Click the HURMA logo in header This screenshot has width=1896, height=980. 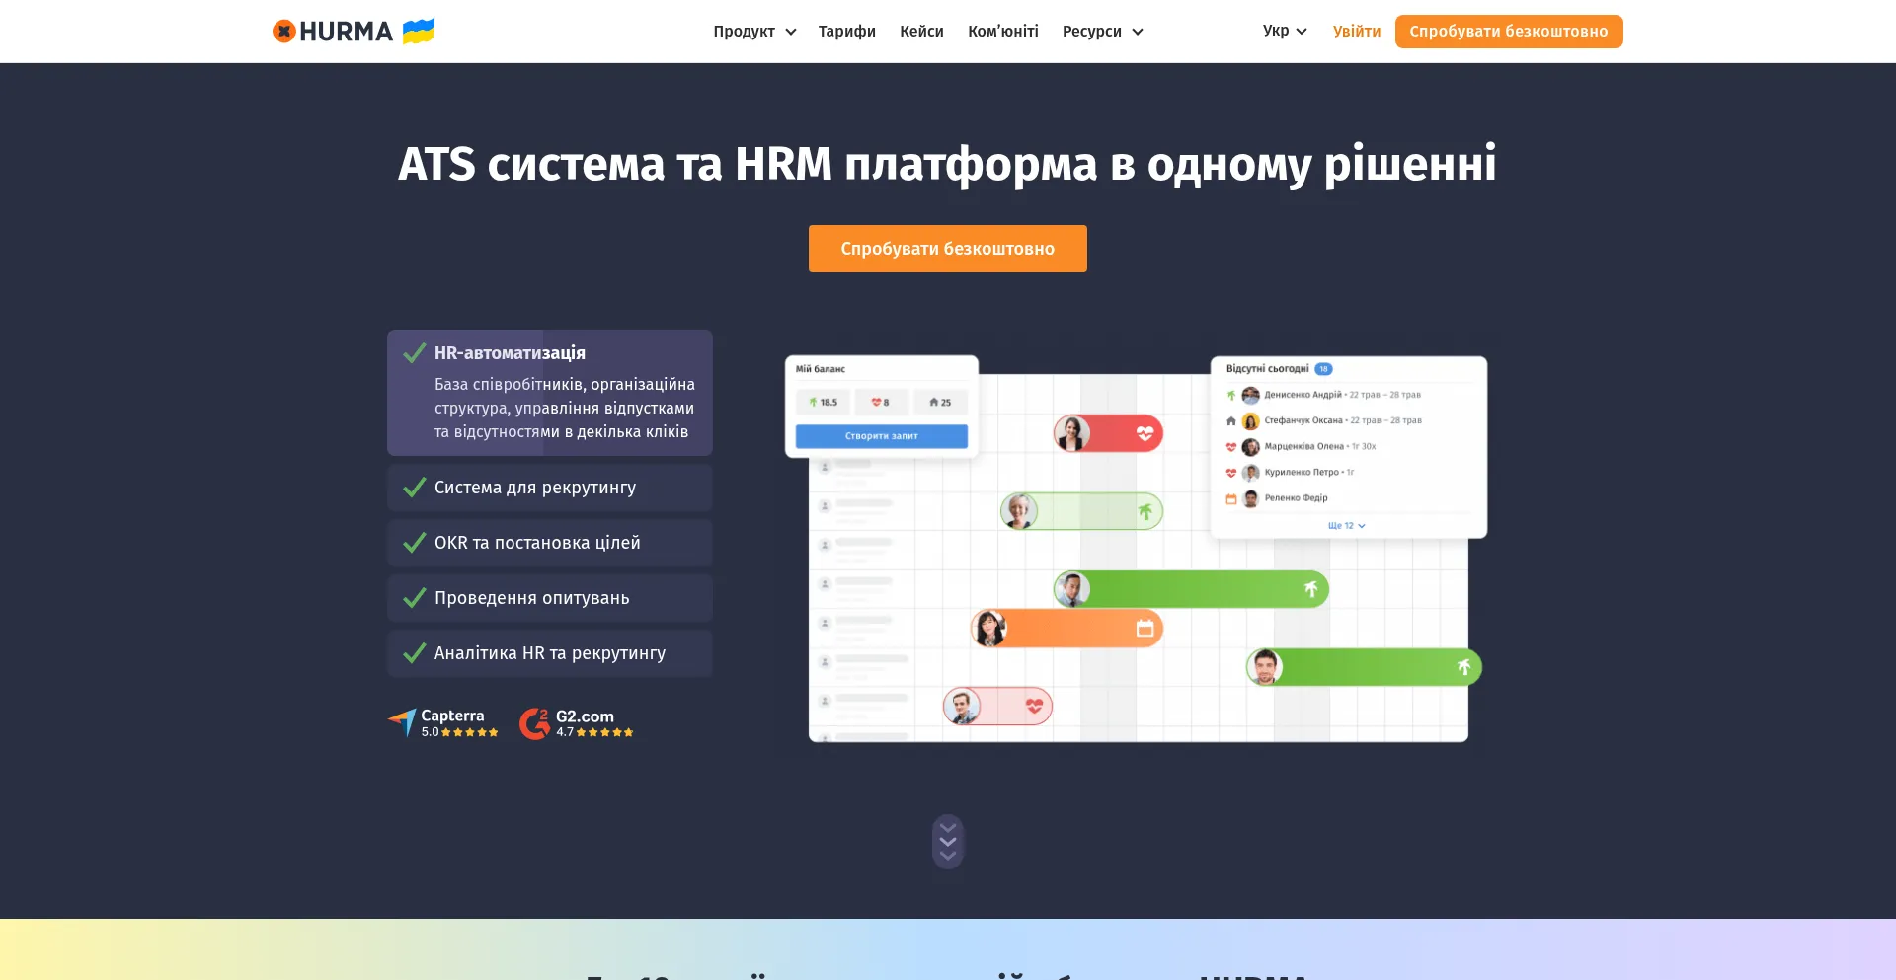(333, 32)
